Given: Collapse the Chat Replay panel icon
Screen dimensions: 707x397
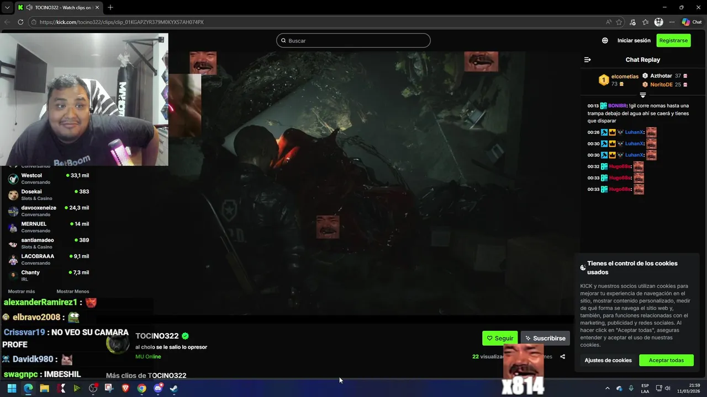Looking at the screenshot, I should coord(588,60).
